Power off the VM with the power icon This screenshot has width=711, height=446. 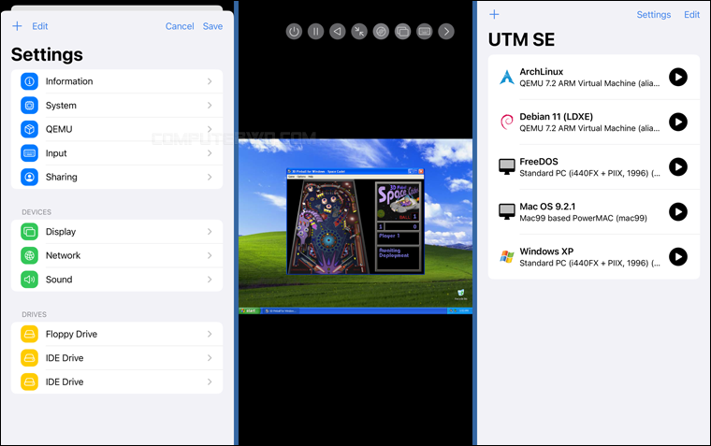(x=294, y=32)
